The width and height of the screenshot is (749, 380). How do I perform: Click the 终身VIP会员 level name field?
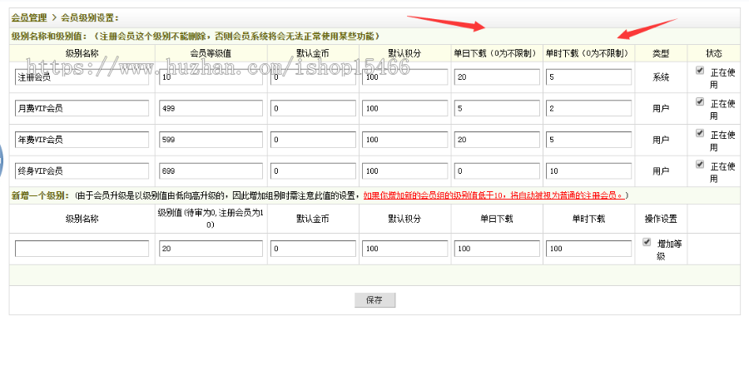82,170
